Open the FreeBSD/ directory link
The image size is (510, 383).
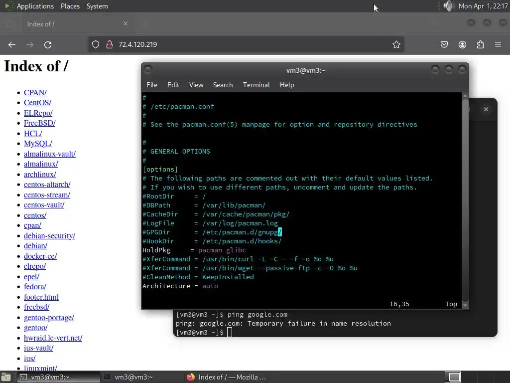point(40,123)
